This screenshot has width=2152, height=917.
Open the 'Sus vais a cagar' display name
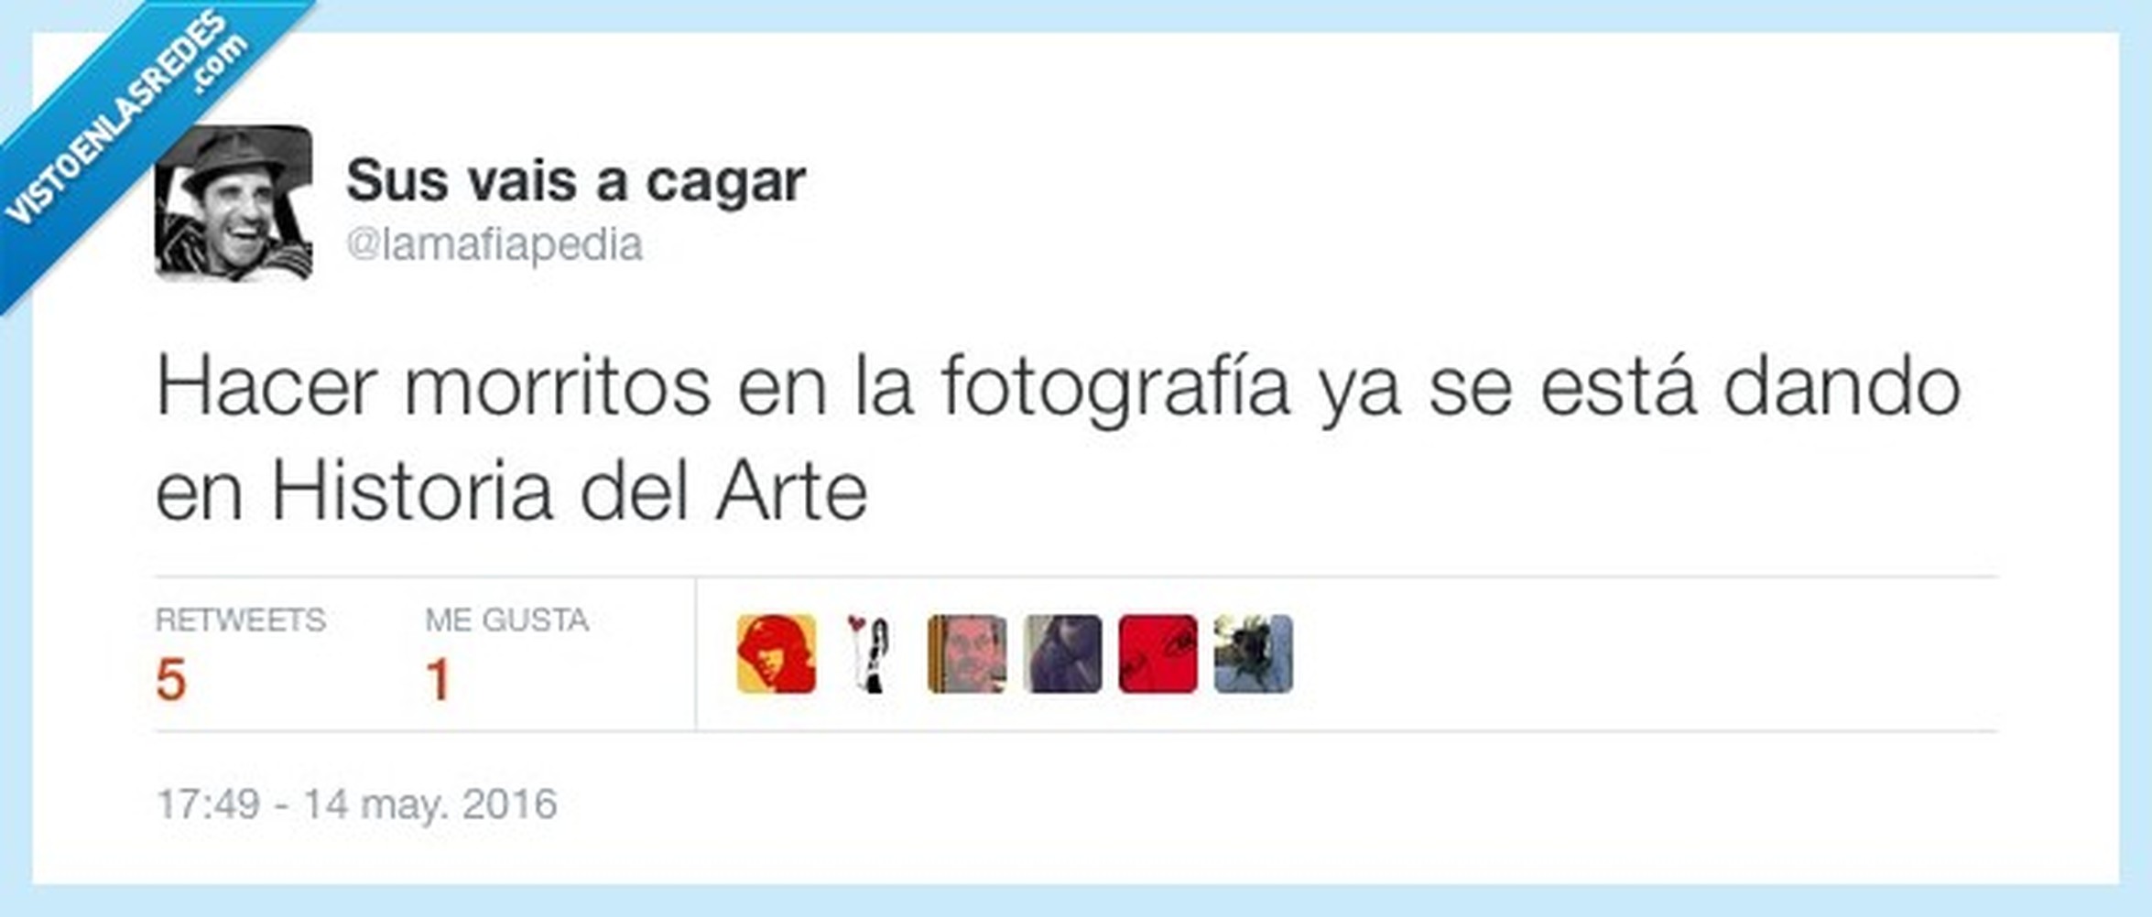[576, 180]
